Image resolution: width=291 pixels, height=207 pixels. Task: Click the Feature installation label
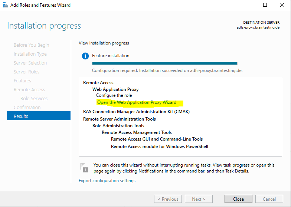[x=111, y=56]
